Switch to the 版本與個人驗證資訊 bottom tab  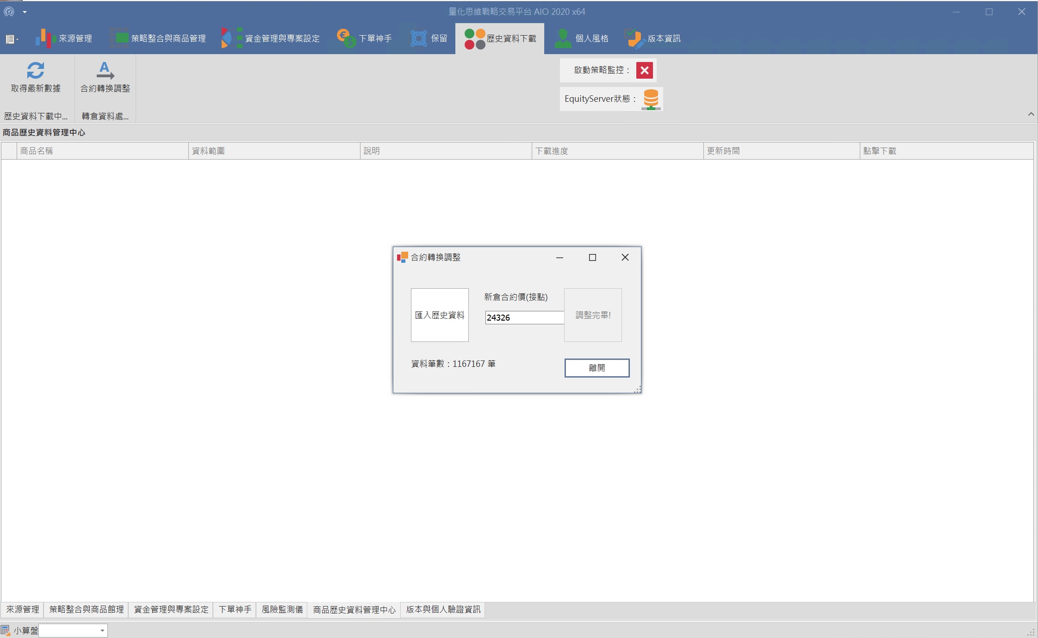point(443,609)
